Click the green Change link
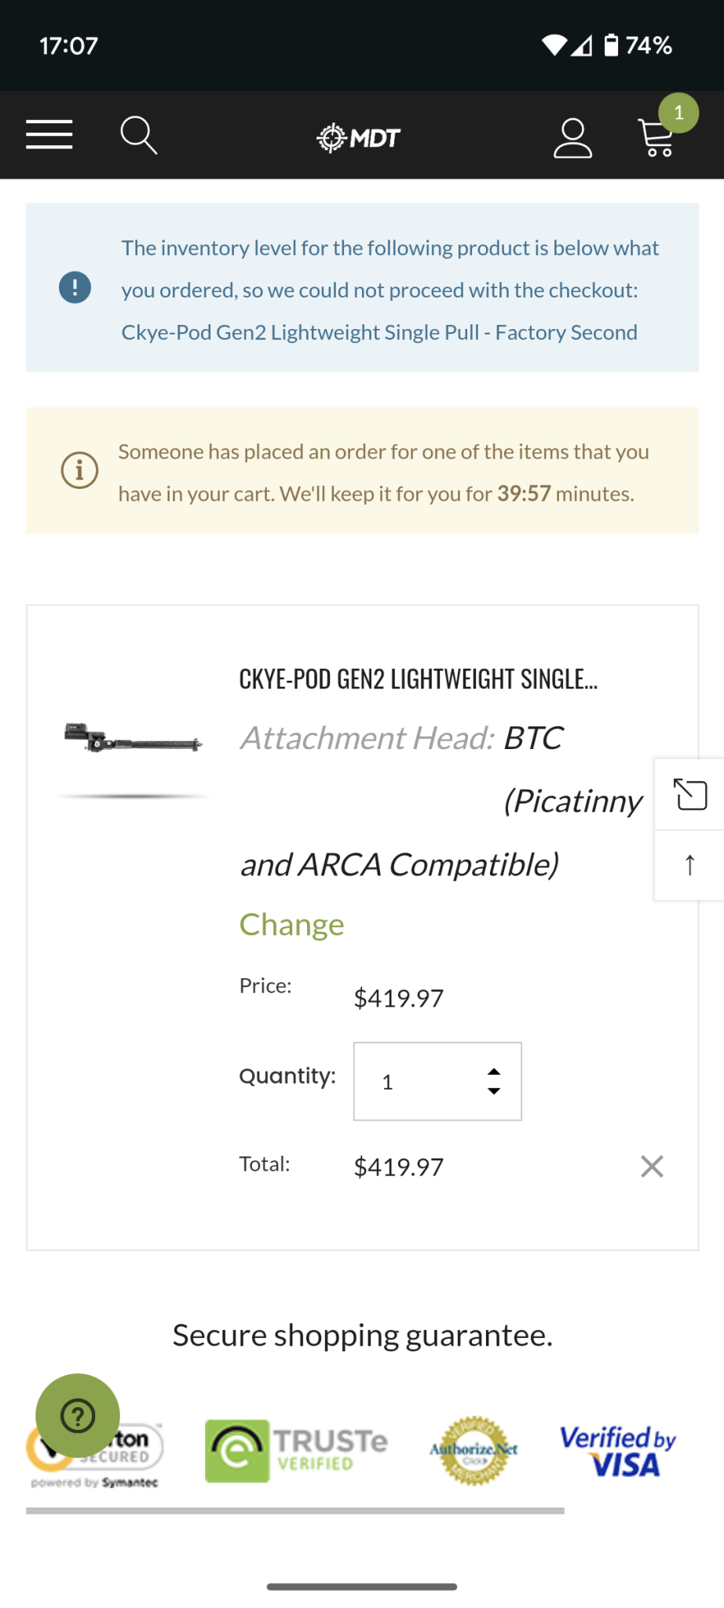Screen dimensions: 724x1608 [x=291, y=925]
